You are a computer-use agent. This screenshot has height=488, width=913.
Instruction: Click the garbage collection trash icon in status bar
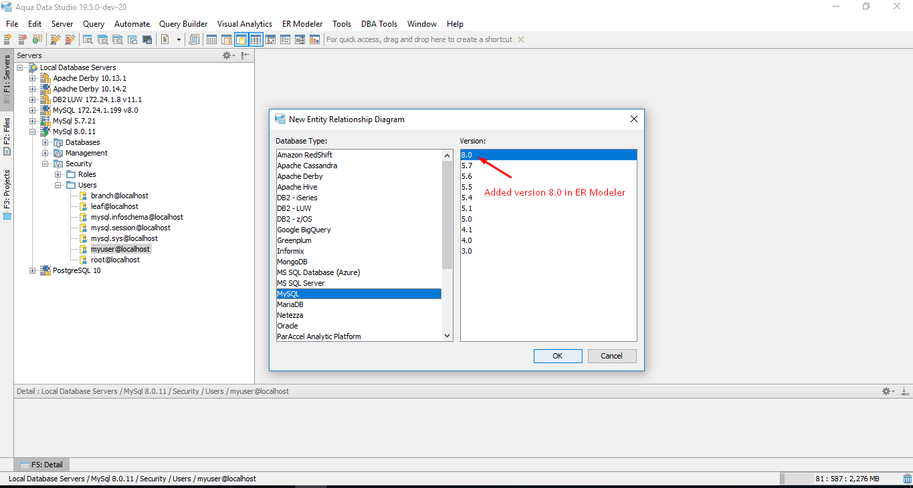click(x=906, y=478)
